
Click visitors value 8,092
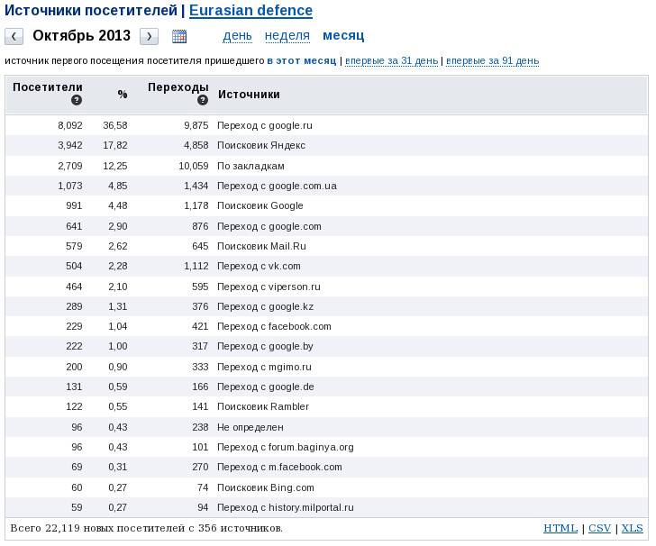(x=70, y=125)
